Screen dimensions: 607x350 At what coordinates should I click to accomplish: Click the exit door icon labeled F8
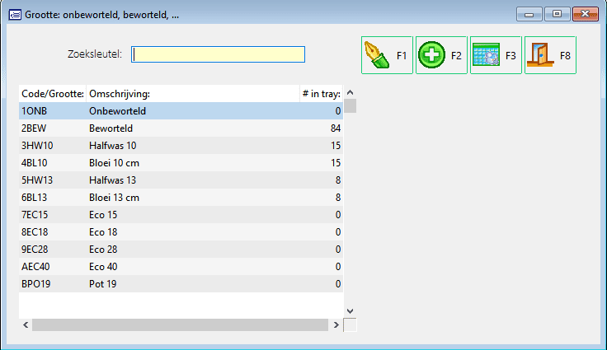[x=550, y=55]
